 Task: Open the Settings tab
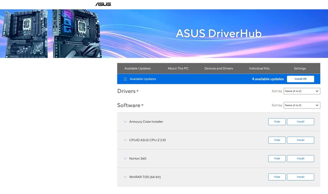point(300,68)
